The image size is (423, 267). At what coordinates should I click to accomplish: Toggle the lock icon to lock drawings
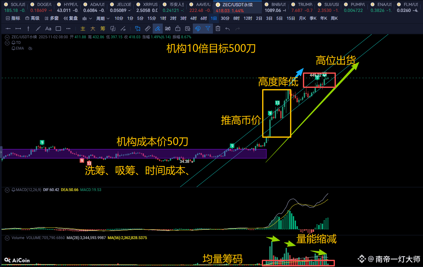coord(177,29)
